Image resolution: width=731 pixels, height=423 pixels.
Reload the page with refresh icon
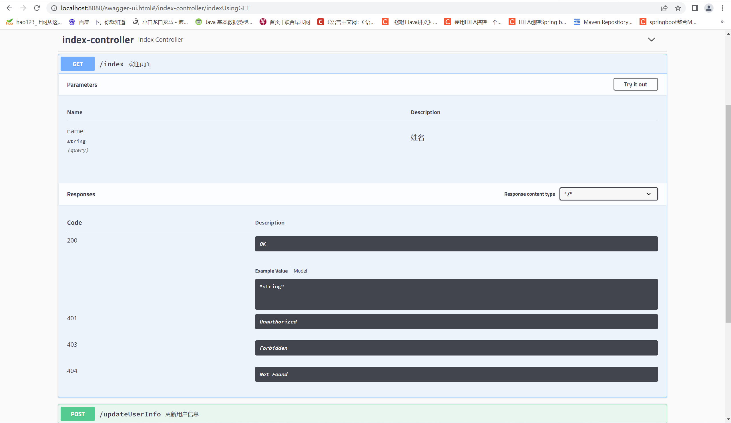37,8
